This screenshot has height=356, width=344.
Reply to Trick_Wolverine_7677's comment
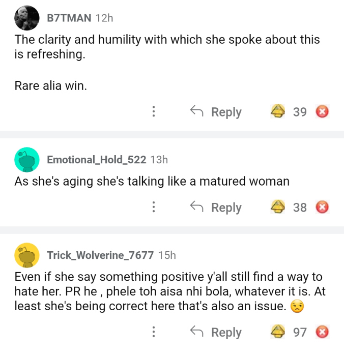216,332
